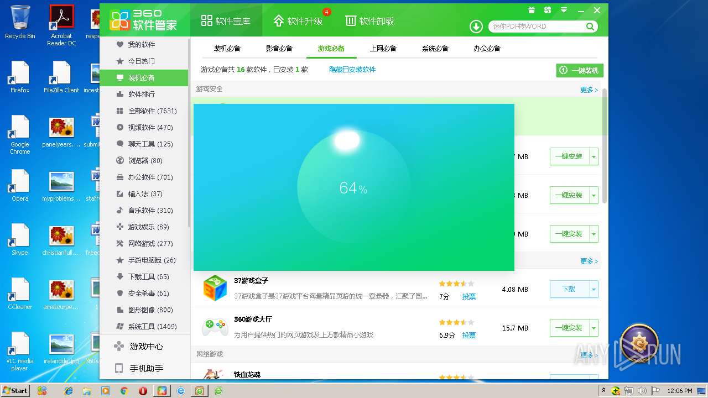Open 手机助手 phone assistant

(145, 368)
